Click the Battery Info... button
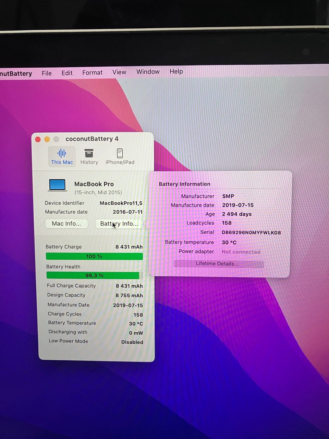Viewport: 329px width, 439px height. (x=119, y=224)
